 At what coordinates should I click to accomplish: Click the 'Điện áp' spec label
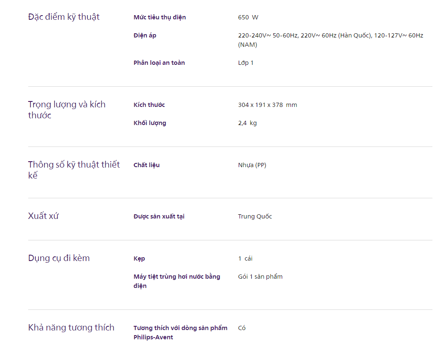coord(145,35)
